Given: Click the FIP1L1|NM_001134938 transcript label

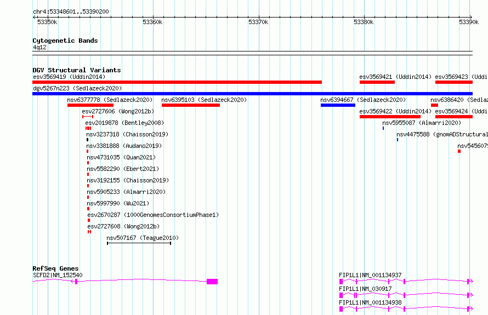Looking at the screenshot, I should tap(370, 302).
